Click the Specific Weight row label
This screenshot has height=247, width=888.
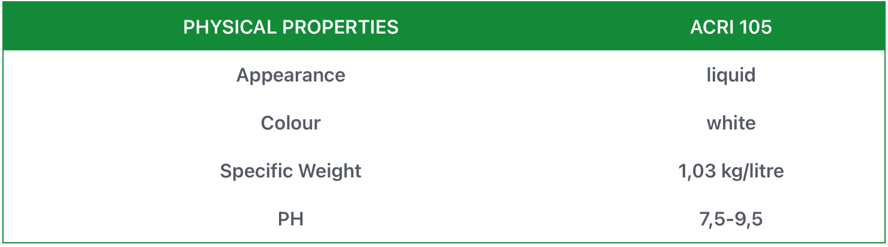[x=290, y=171]
